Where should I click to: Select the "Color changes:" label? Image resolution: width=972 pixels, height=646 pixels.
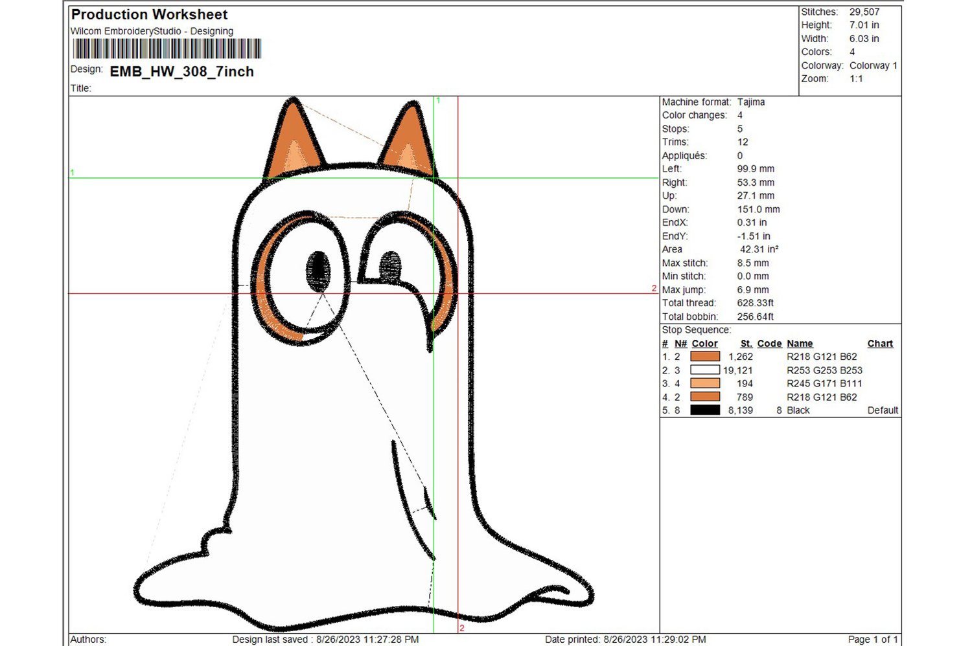point(695,115)
